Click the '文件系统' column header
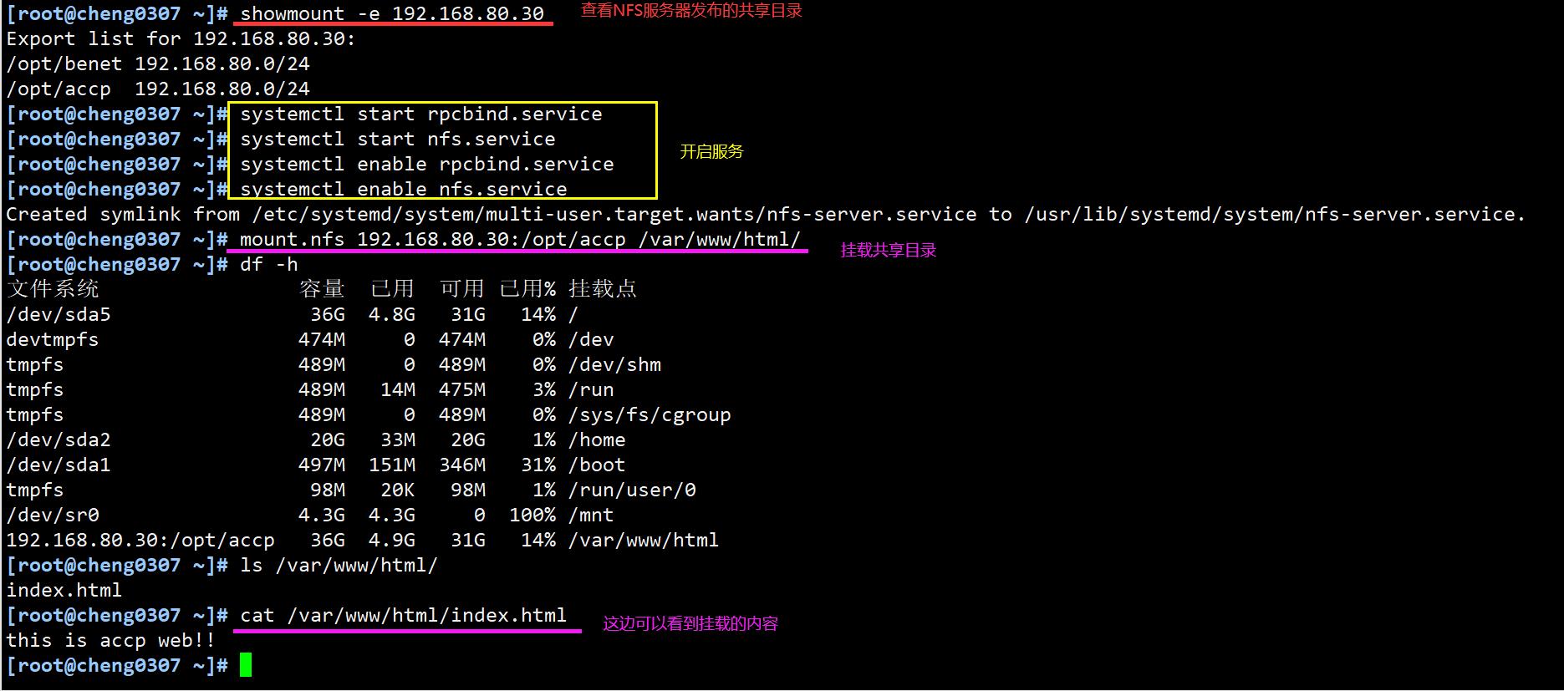 pyautogui.click(x=53, y=289)
